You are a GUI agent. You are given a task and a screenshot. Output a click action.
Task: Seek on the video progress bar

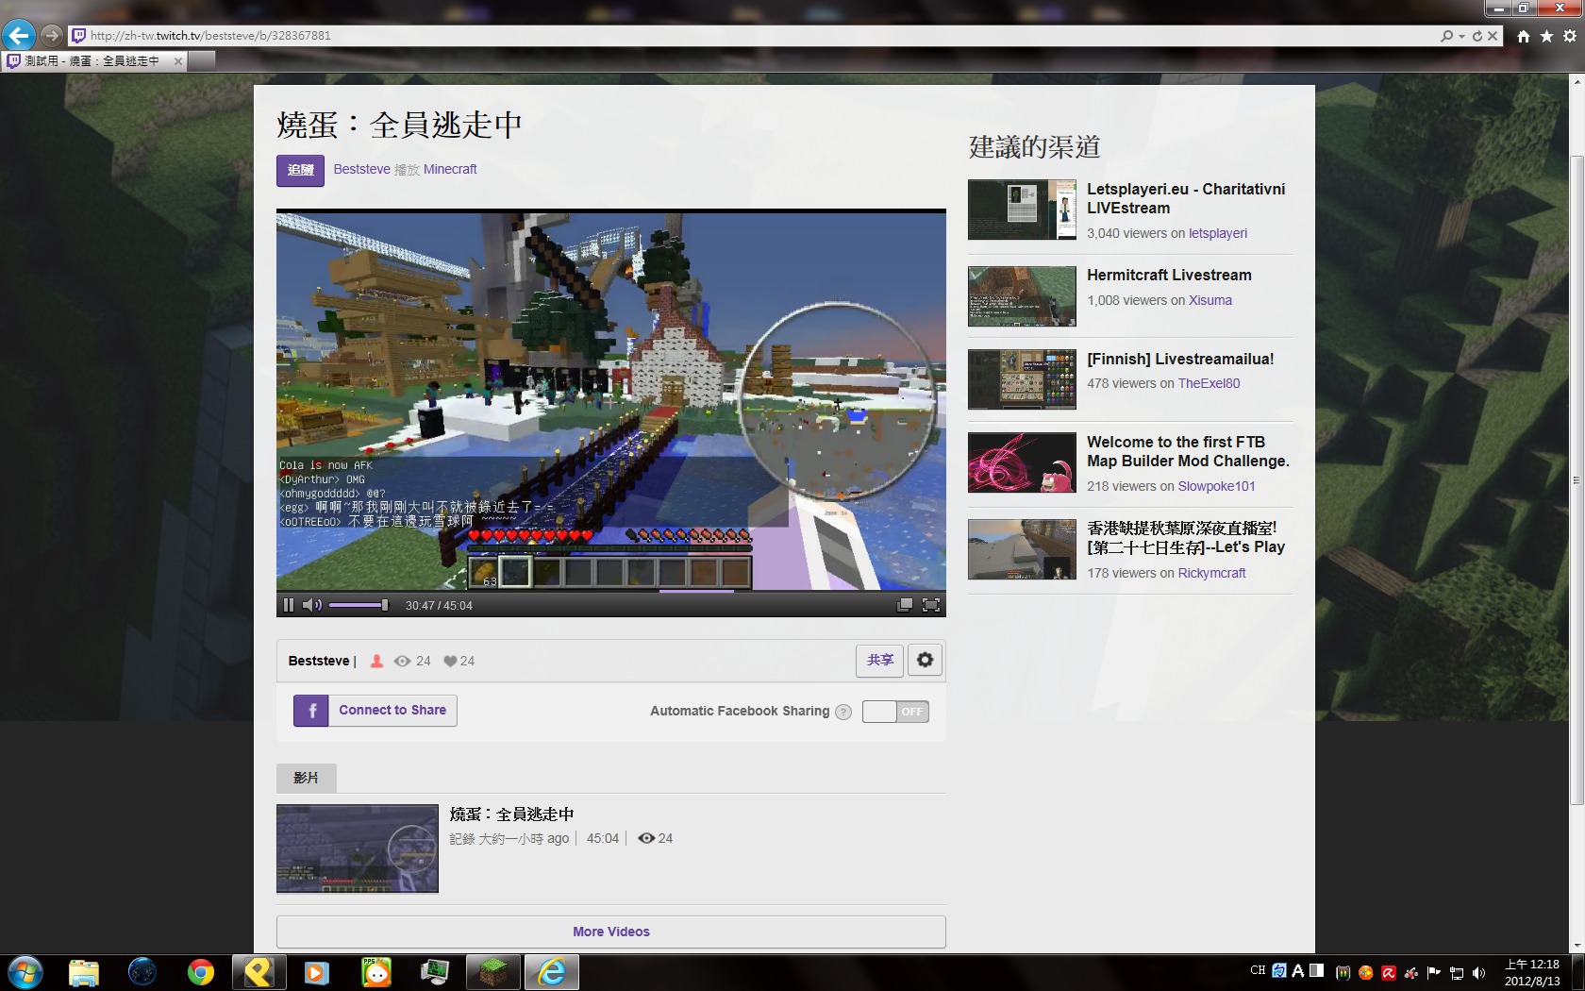click(x=611, y=592)
